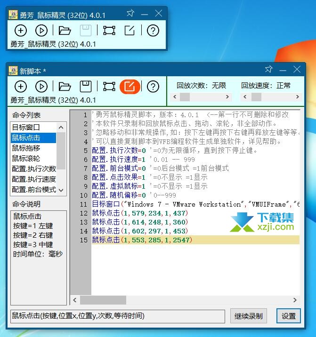Open help icon in small top window
The height and width of the screenshot is (337, 316).
pos(153,30)
